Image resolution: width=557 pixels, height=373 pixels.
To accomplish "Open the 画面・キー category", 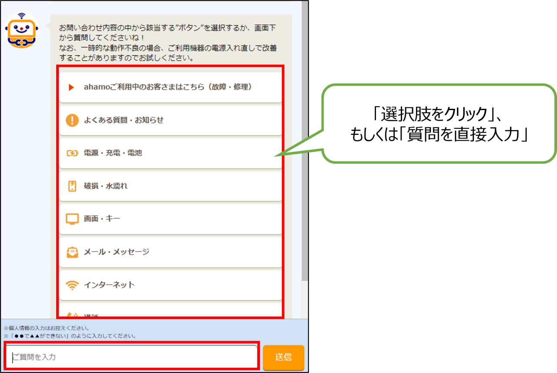I will [102, 219].
